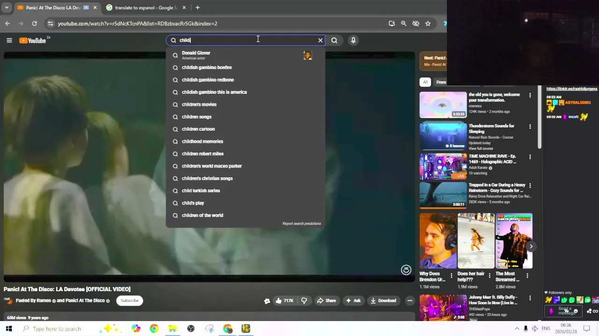This screenshot has width=599, height=336.
Task: Share the LA Devotee video
Action: point(326,301)
